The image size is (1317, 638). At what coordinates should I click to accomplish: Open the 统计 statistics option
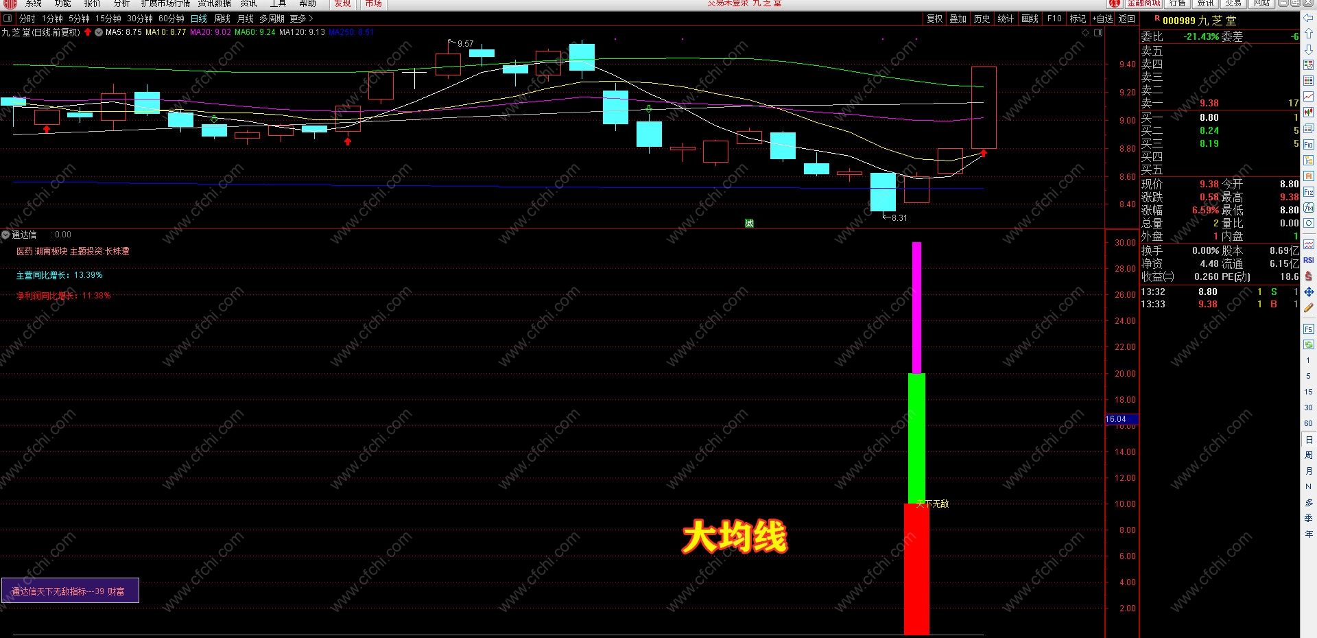[1006, 19]
